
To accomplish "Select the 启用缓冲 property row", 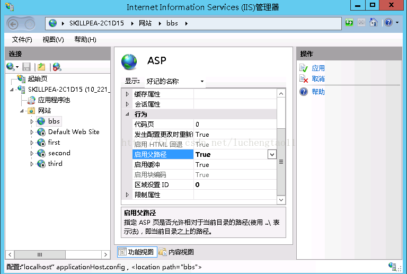I will tap(205, 165).
